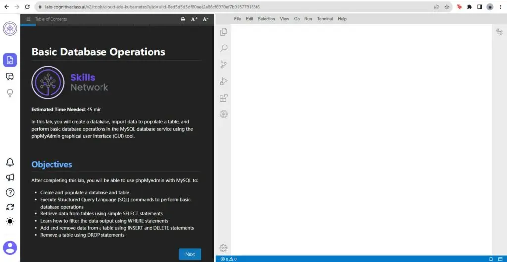Open the notifications bell in left sidebar
The height and width of the screenshot is (262, 507).
(10, 162)
